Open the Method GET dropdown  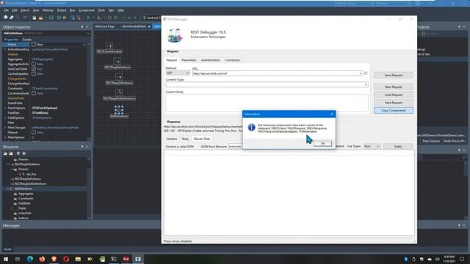point(178,73)
